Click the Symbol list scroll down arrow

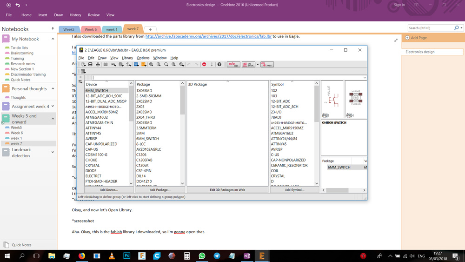point(316,183)
